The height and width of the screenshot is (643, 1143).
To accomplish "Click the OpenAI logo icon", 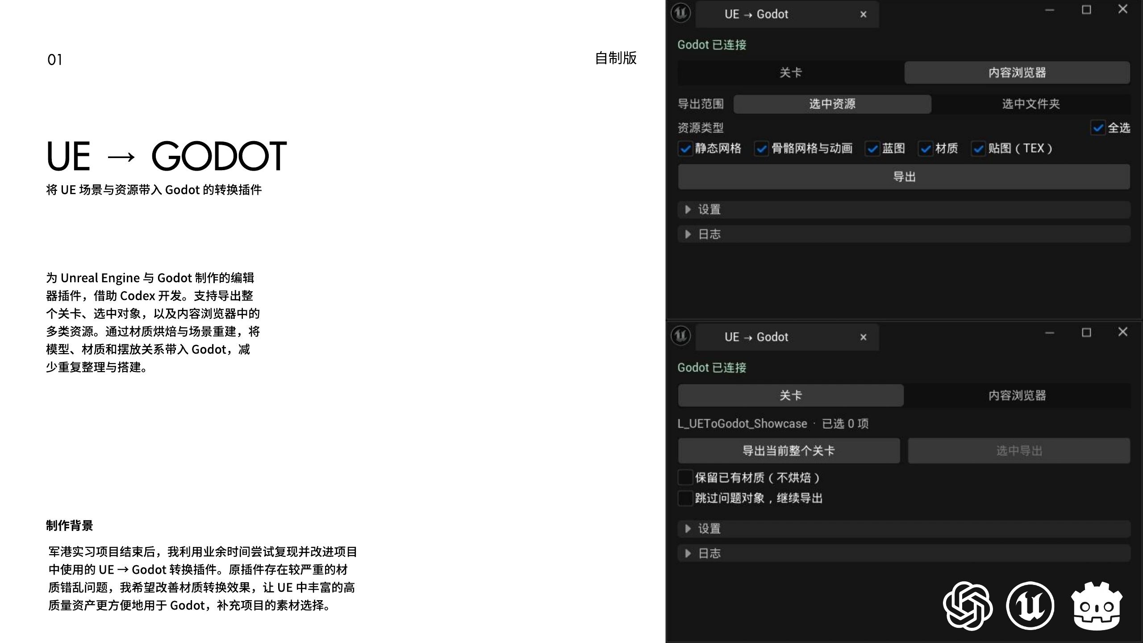I will [968, 606].
